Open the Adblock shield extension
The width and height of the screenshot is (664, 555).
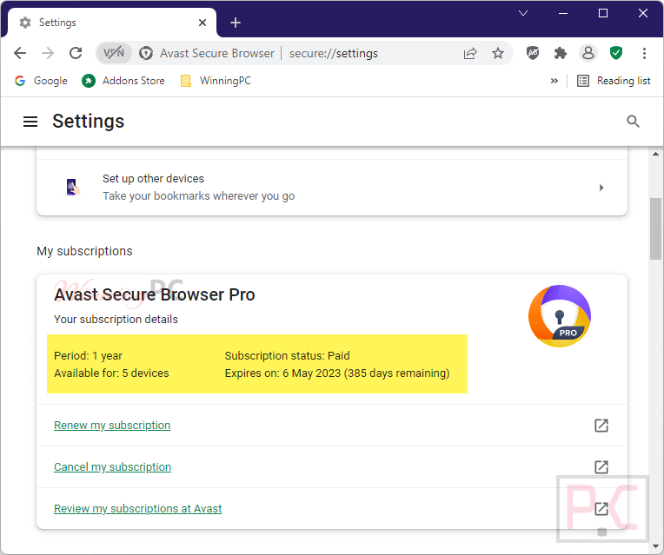tap(533, 53)
